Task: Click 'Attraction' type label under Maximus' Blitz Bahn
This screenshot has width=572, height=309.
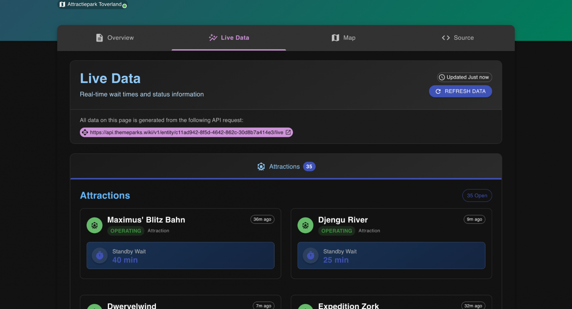Action: pyautogui.click(x=158, y=231)
